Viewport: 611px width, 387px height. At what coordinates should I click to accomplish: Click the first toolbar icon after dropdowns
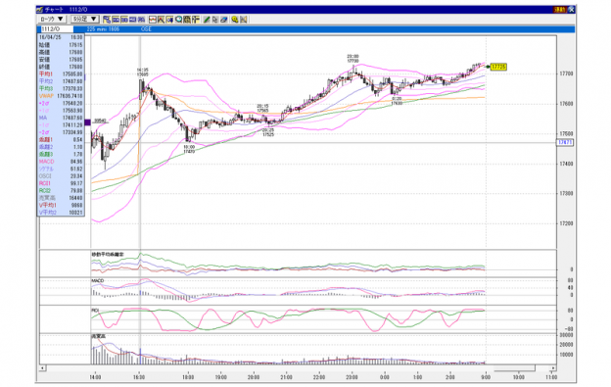107,20
